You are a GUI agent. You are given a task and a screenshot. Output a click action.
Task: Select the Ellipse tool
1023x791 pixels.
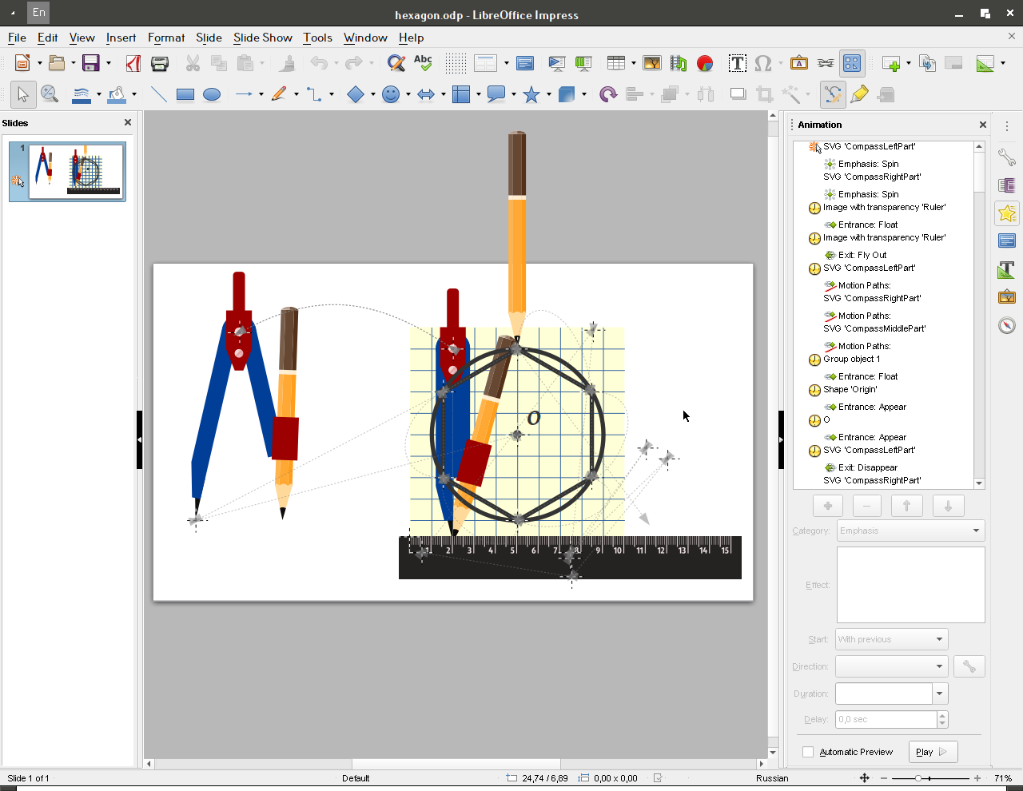tap(212, 94)
